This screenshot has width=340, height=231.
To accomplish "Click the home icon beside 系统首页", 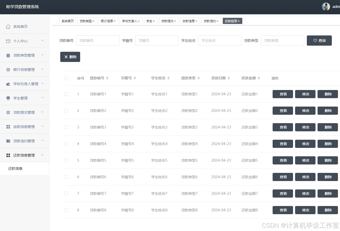I will [x=8, y=27].
